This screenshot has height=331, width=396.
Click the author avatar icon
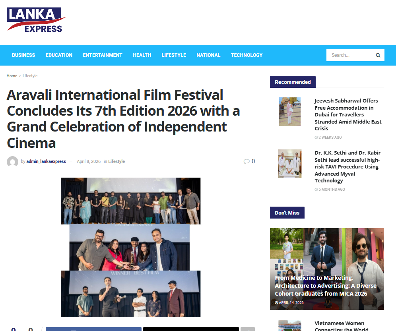point(12,162)
